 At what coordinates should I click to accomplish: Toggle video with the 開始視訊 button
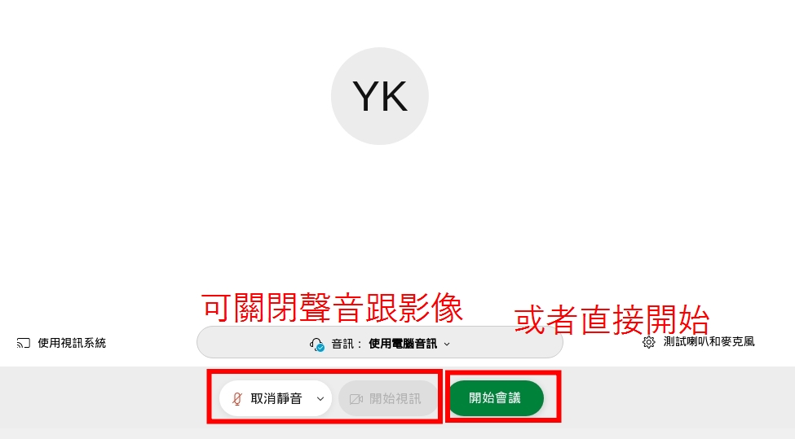click(x=388, y=398)
